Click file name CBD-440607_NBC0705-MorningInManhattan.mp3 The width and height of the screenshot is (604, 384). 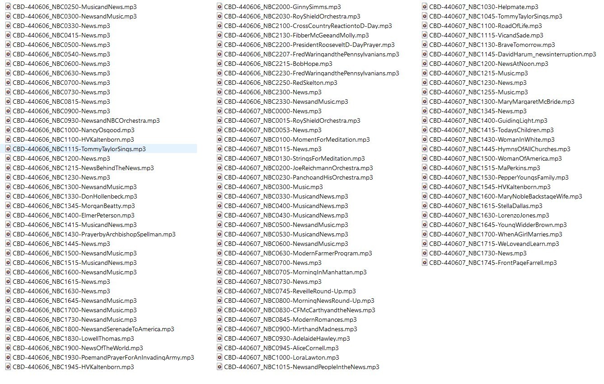tap(295, 272)
